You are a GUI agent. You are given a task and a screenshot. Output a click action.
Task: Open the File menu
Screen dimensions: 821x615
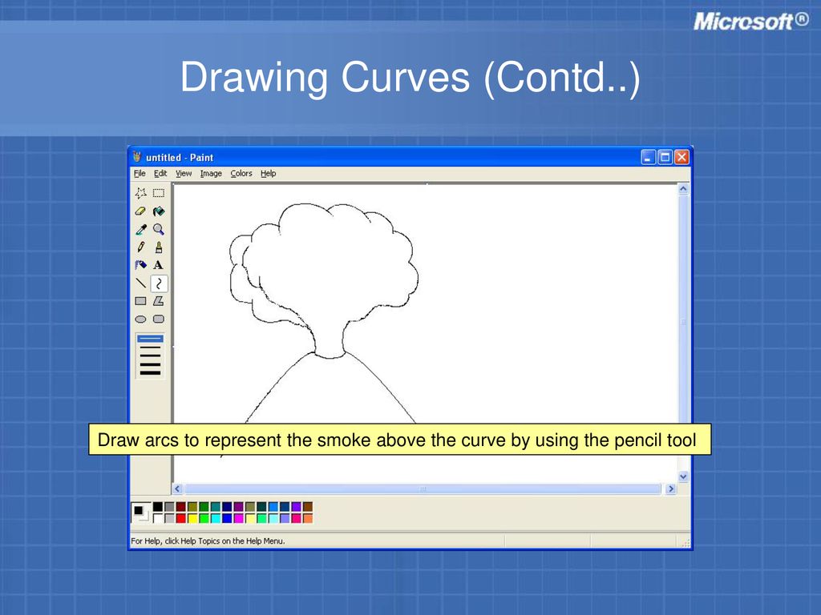coord(140,173)
